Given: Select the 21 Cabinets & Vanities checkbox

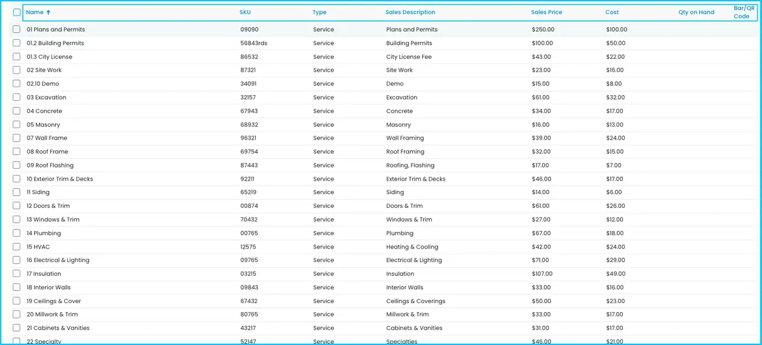Looking at the screenshot, I should (x=17, y=328).
